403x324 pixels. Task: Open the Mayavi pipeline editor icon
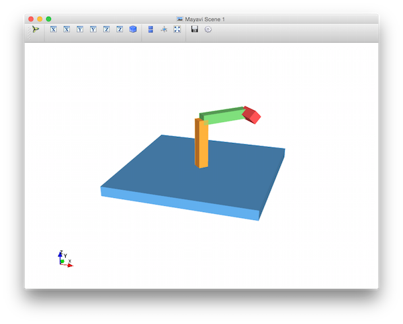(36, 30)
